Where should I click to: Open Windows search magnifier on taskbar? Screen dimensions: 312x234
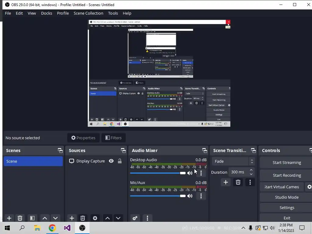22,228
